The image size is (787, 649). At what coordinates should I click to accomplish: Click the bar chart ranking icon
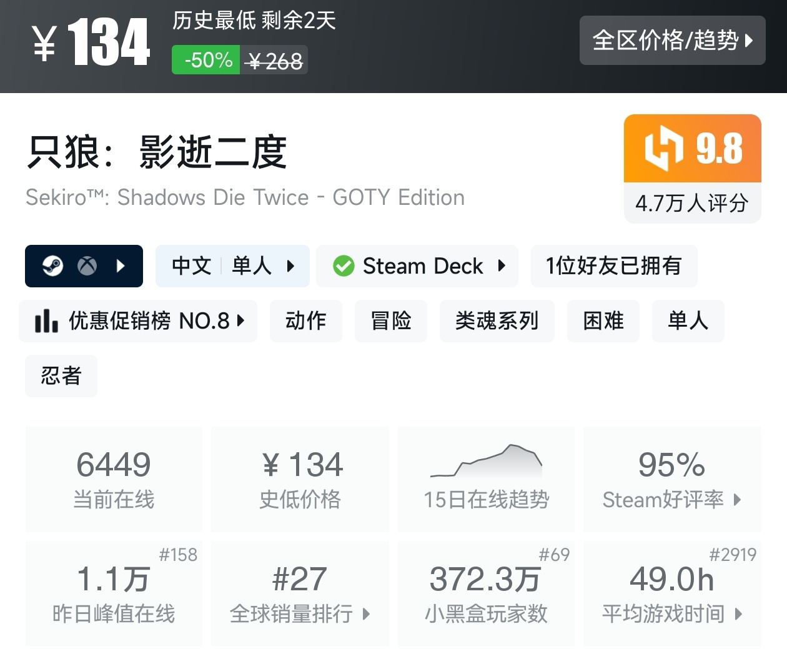46,321
